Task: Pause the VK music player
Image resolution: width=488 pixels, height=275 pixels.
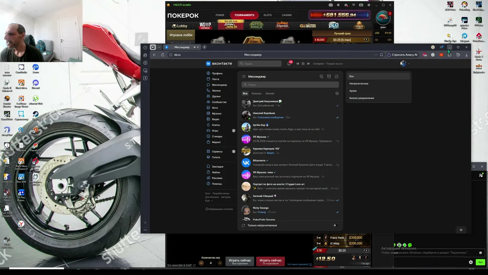Action: [303, 64]
